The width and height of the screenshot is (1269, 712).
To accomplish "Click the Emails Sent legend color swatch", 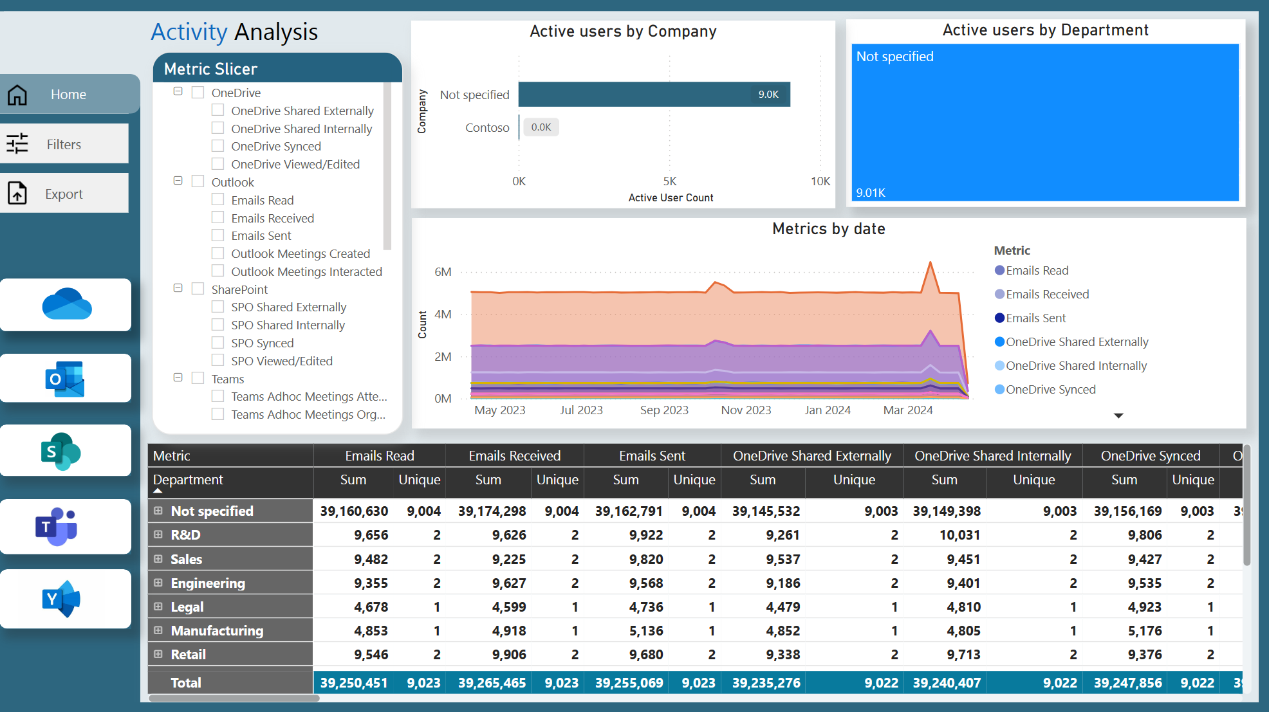I will pos(999,317).
